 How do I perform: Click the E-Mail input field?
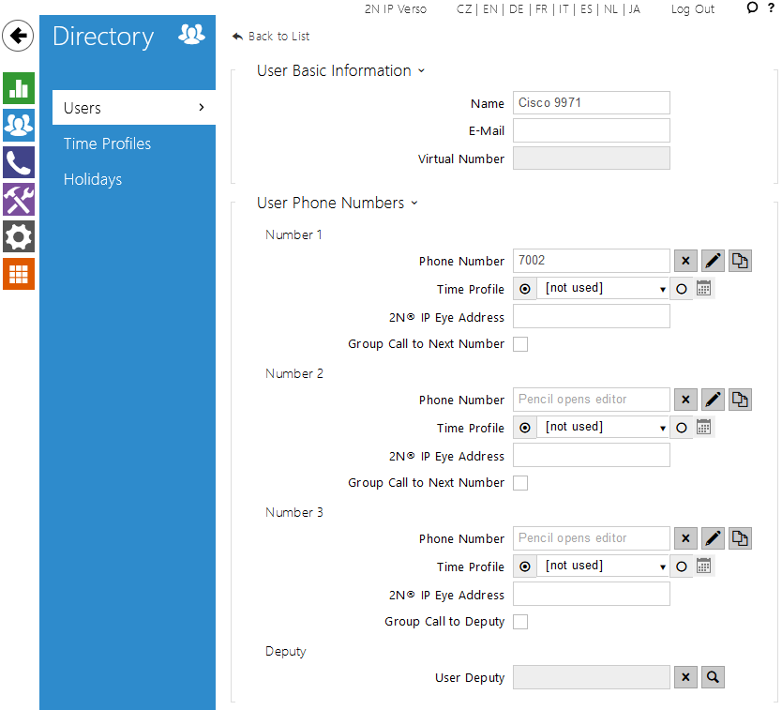(591, 130)
